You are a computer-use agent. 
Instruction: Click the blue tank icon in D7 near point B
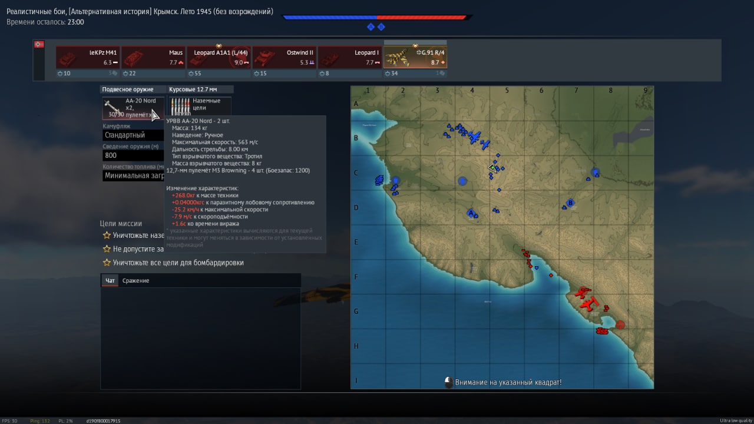pos(564,207)
